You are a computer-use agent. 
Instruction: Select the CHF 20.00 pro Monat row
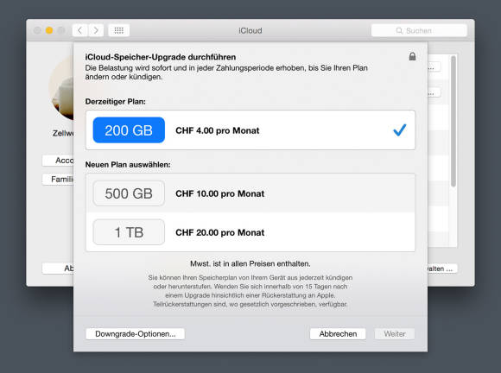click(x=250, y=232)
